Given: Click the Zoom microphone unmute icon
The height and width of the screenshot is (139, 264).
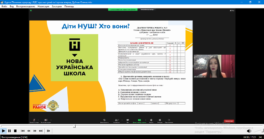Looking at the screenshot, I should (x=34, y=120).
